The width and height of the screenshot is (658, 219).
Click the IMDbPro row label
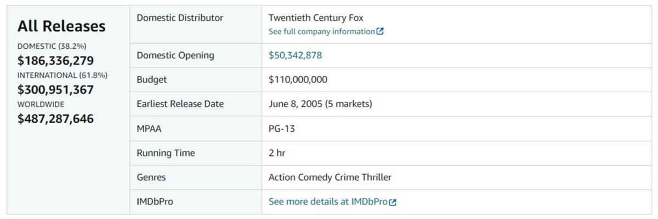click(x=155, y=201)
